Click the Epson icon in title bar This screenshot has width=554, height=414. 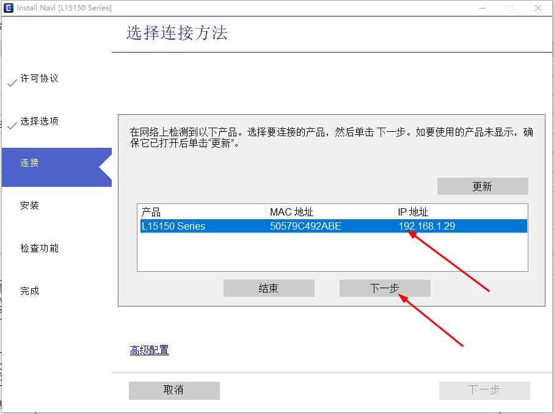tap(8, 8)
